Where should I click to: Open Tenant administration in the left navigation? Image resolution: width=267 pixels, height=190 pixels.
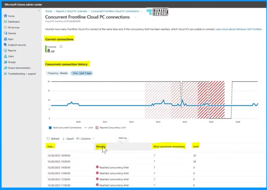pos(19,68)
